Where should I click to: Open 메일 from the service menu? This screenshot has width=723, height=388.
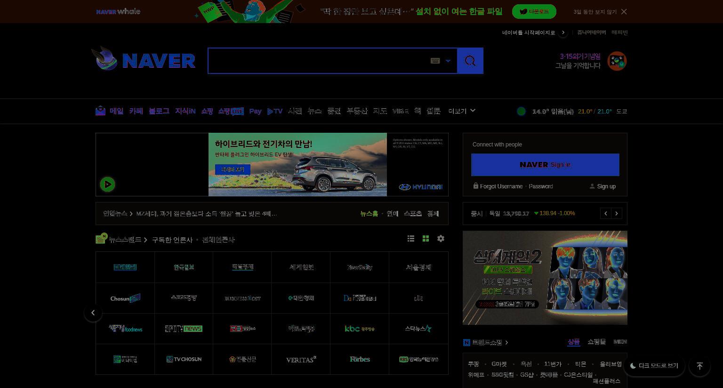116,111
